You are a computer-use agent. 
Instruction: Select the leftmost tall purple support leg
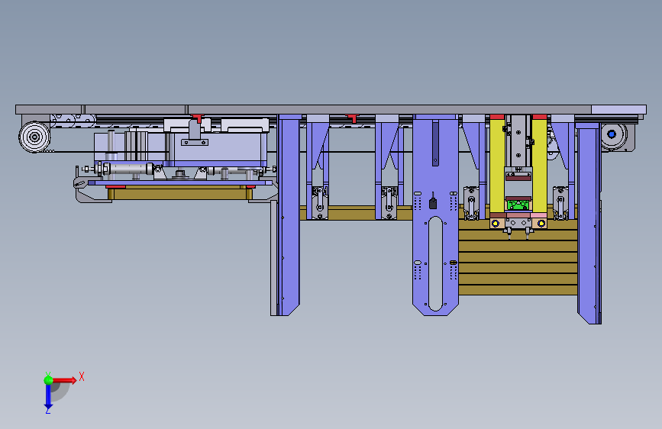point(289,214)
